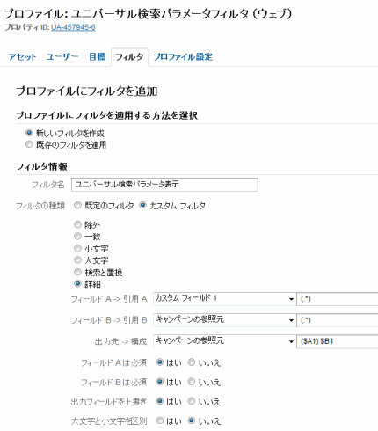Switch to the ユーザー tab
The image size is (378, 431).
pyautogui.click(x=62, y=57)
